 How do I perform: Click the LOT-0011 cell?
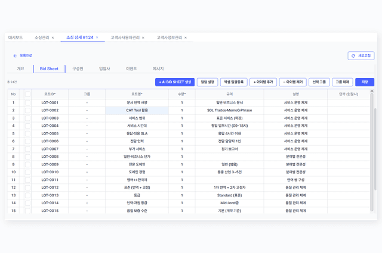50,180
